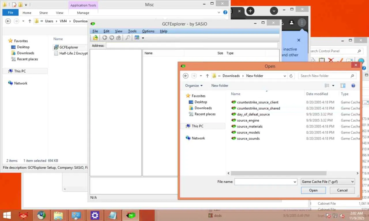369x221 pixels.
Task: Click the Search New folder field
Action: tap(327, 76)
